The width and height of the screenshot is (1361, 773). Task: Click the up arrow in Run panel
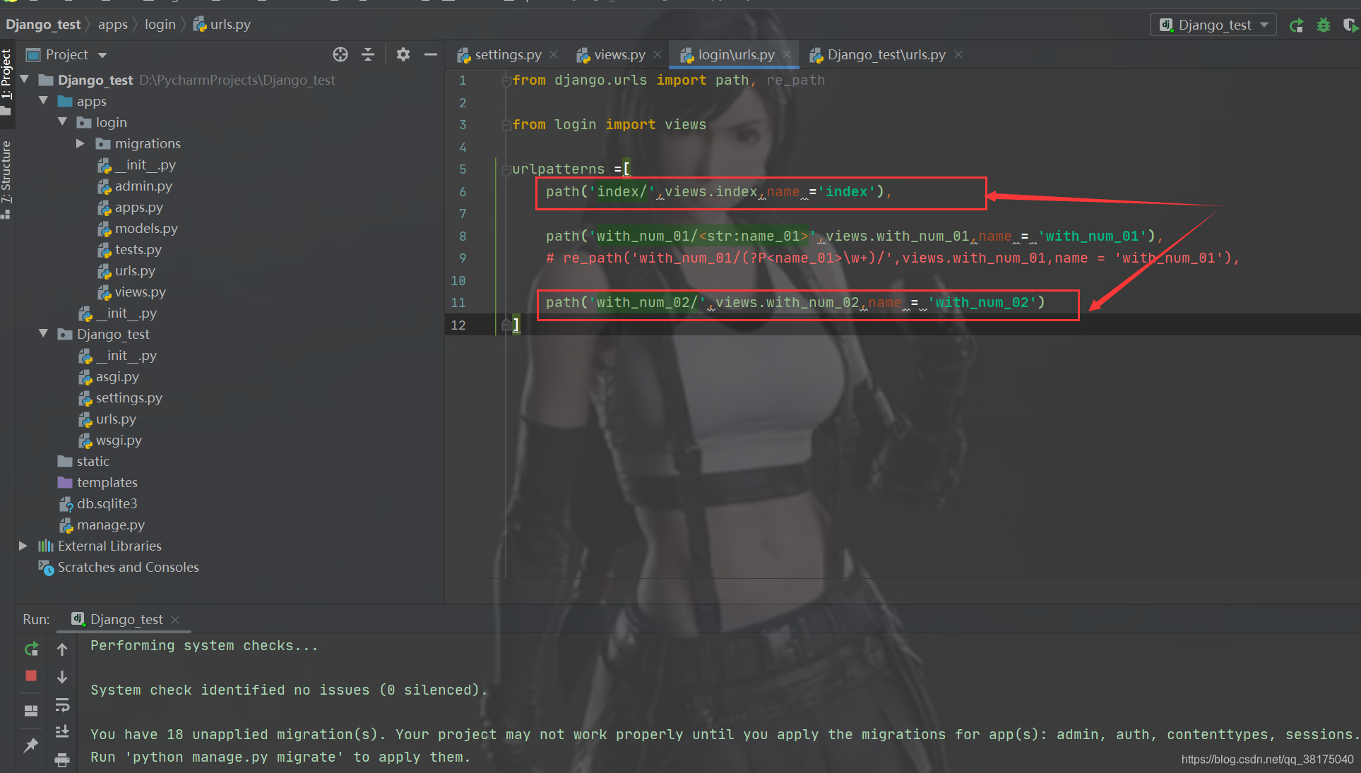pos(62,649)
